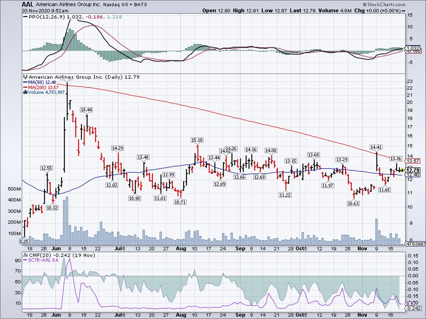Click the yellow highlighted latest price bar

pyautogui.click(x=401, y=170)
